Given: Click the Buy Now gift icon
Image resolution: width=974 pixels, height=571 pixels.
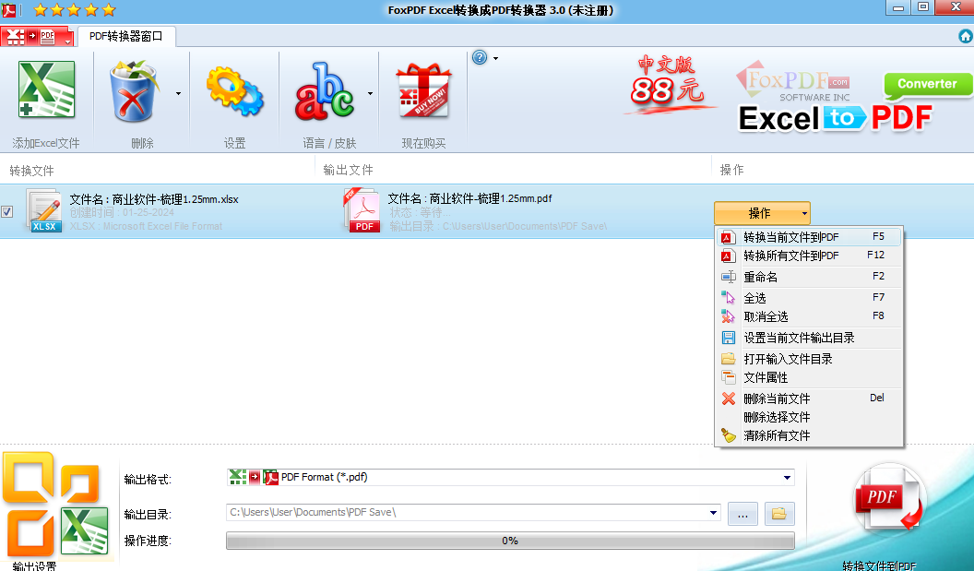Looking at the screenshot, I should pos(423,90).
